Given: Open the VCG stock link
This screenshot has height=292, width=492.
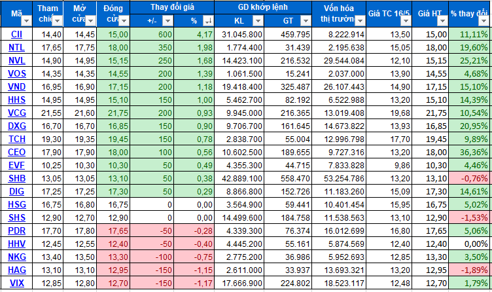Looking at the screenshot, I should point(16,113).
